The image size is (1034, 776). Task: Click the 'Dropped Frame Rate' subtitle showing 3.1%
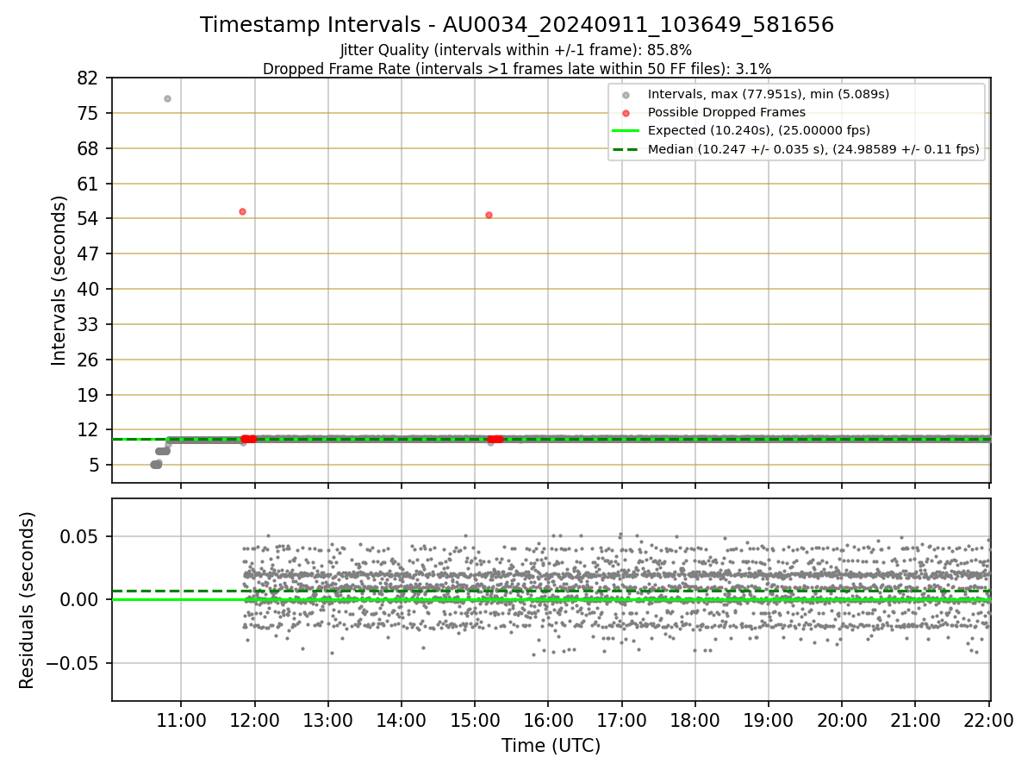[517, 68]
